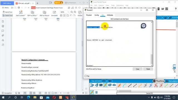Launch the PDF to Picture tool

[44, 14]
